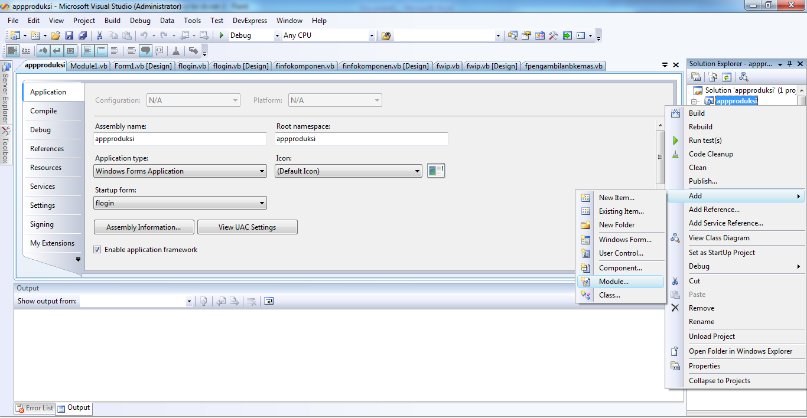807x418 pixels.
Task: Click the Open File toolbar icon
Action: click(x=56, y=35)
